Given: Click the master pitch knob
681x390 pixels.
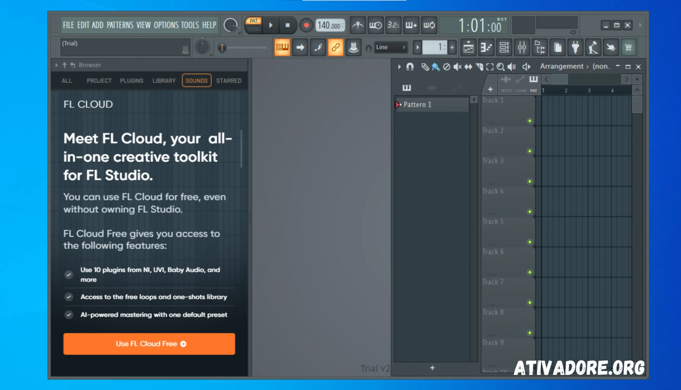Looking at the screenshot, I should pos(202,47).
